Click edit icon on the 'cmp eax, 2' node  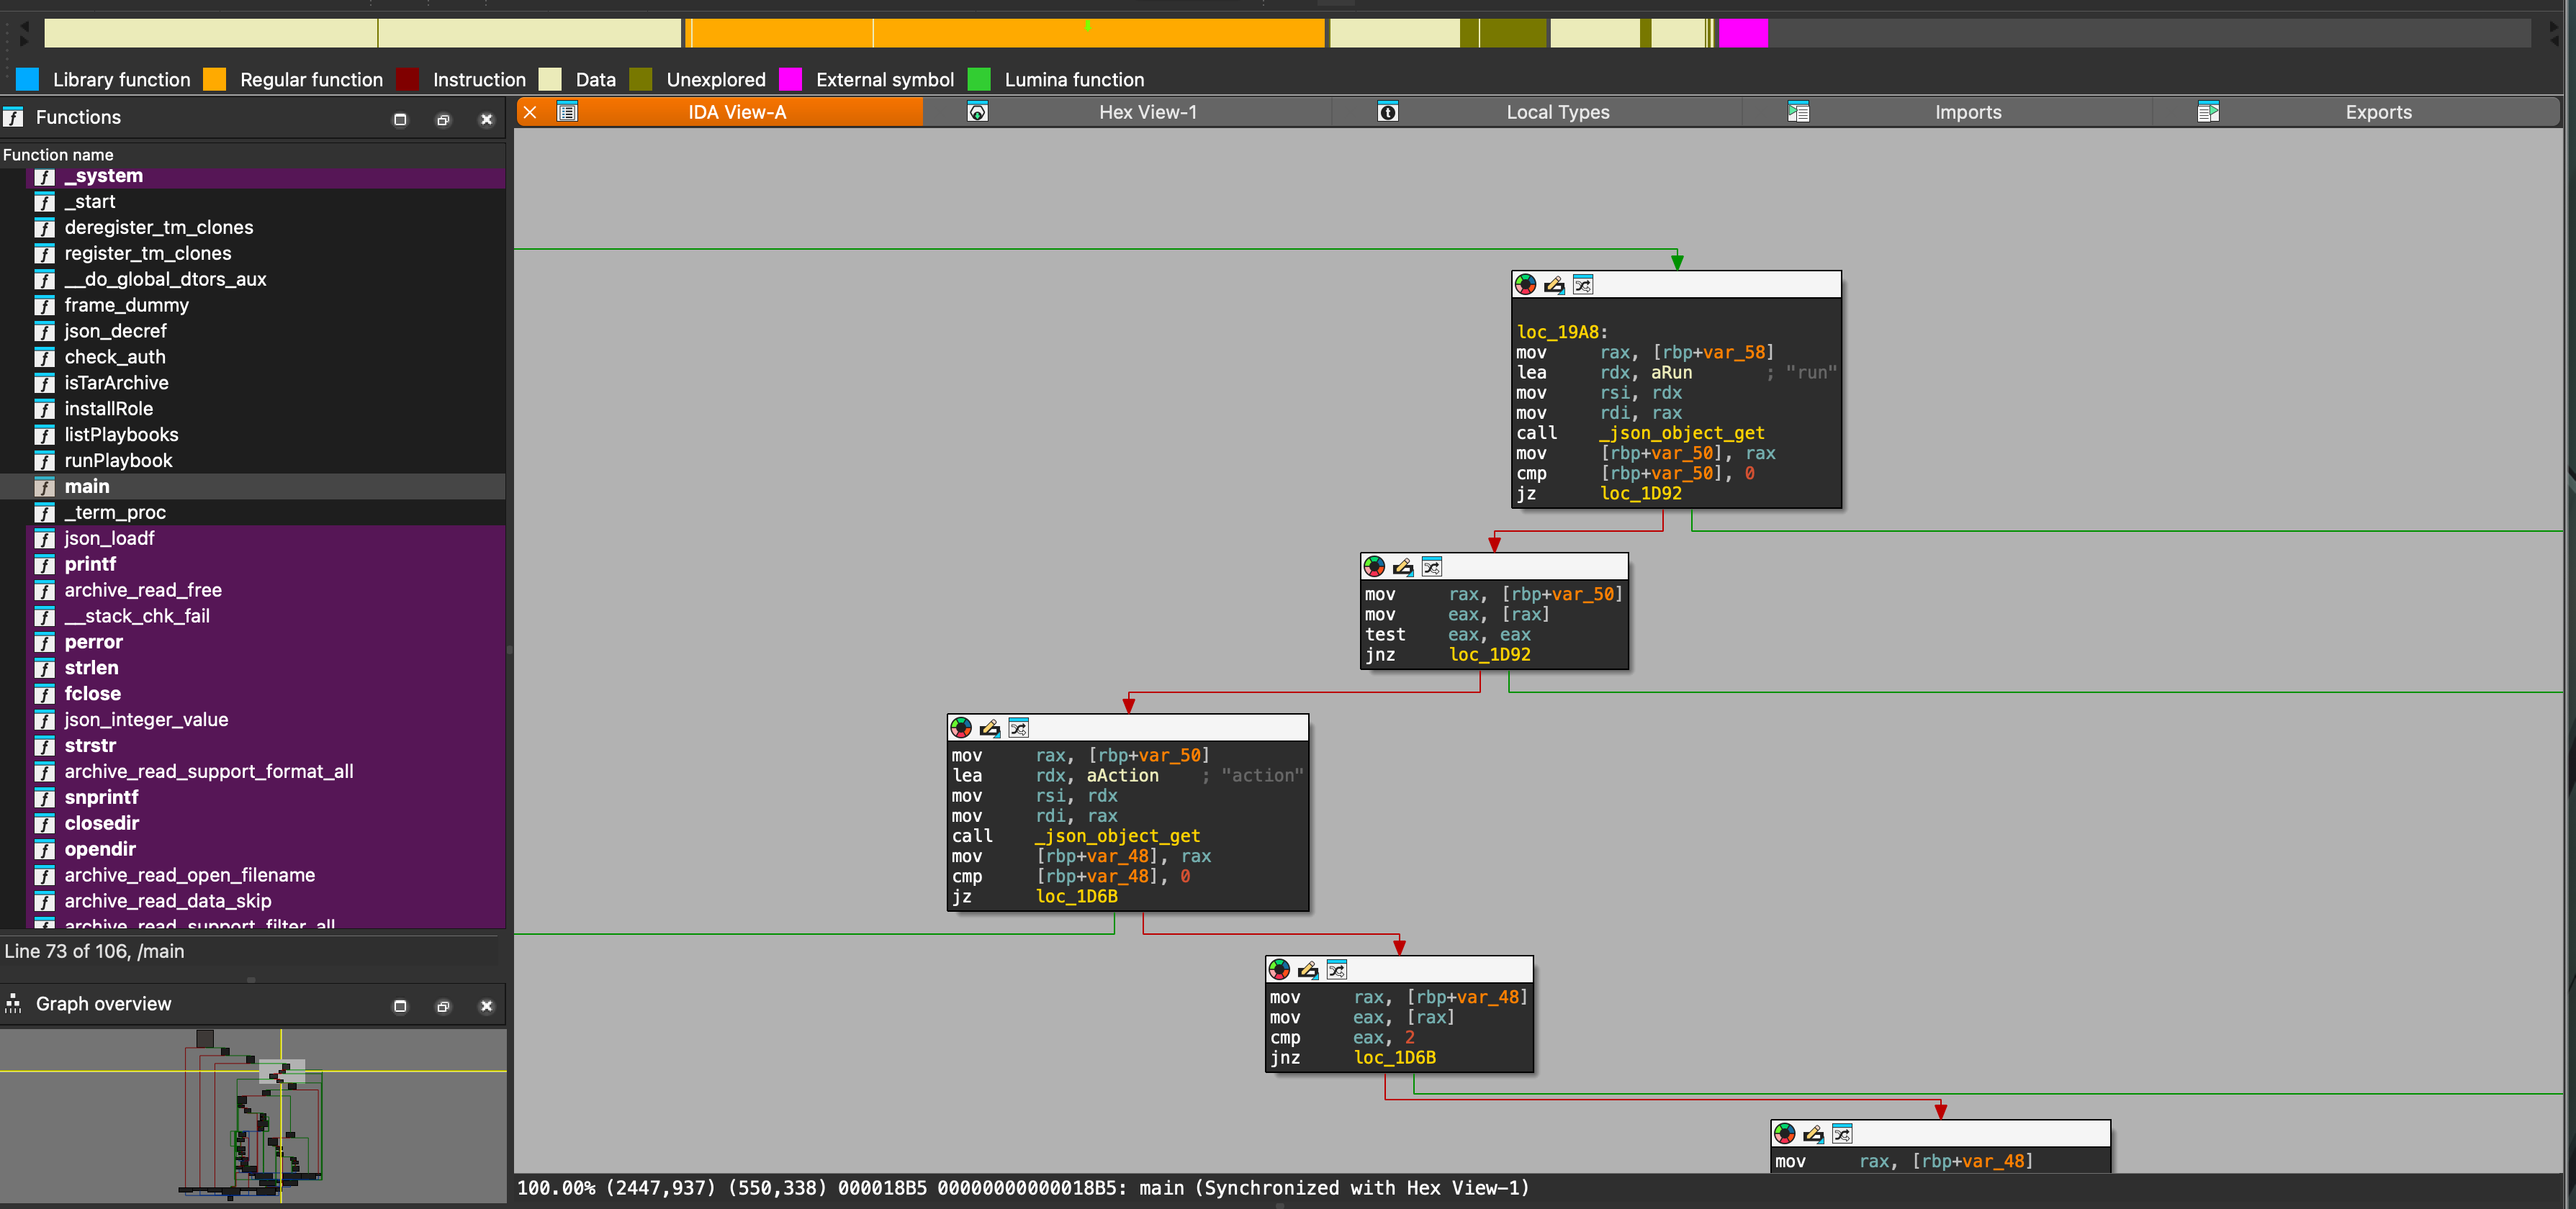coord(1308,969)
